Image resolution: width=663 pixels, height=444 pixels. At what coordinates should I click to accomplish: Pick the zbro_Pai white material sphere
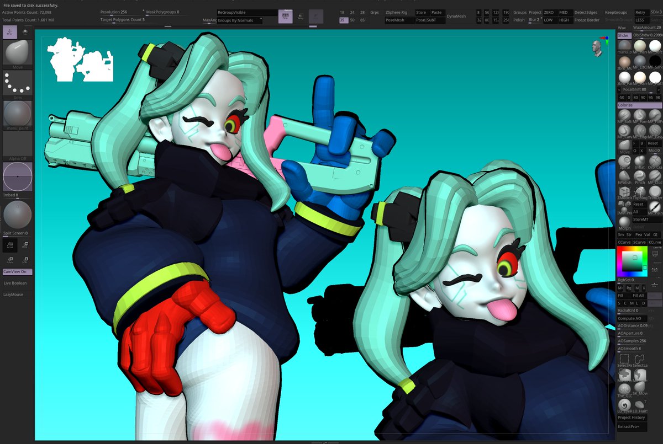tap(624, 77)
